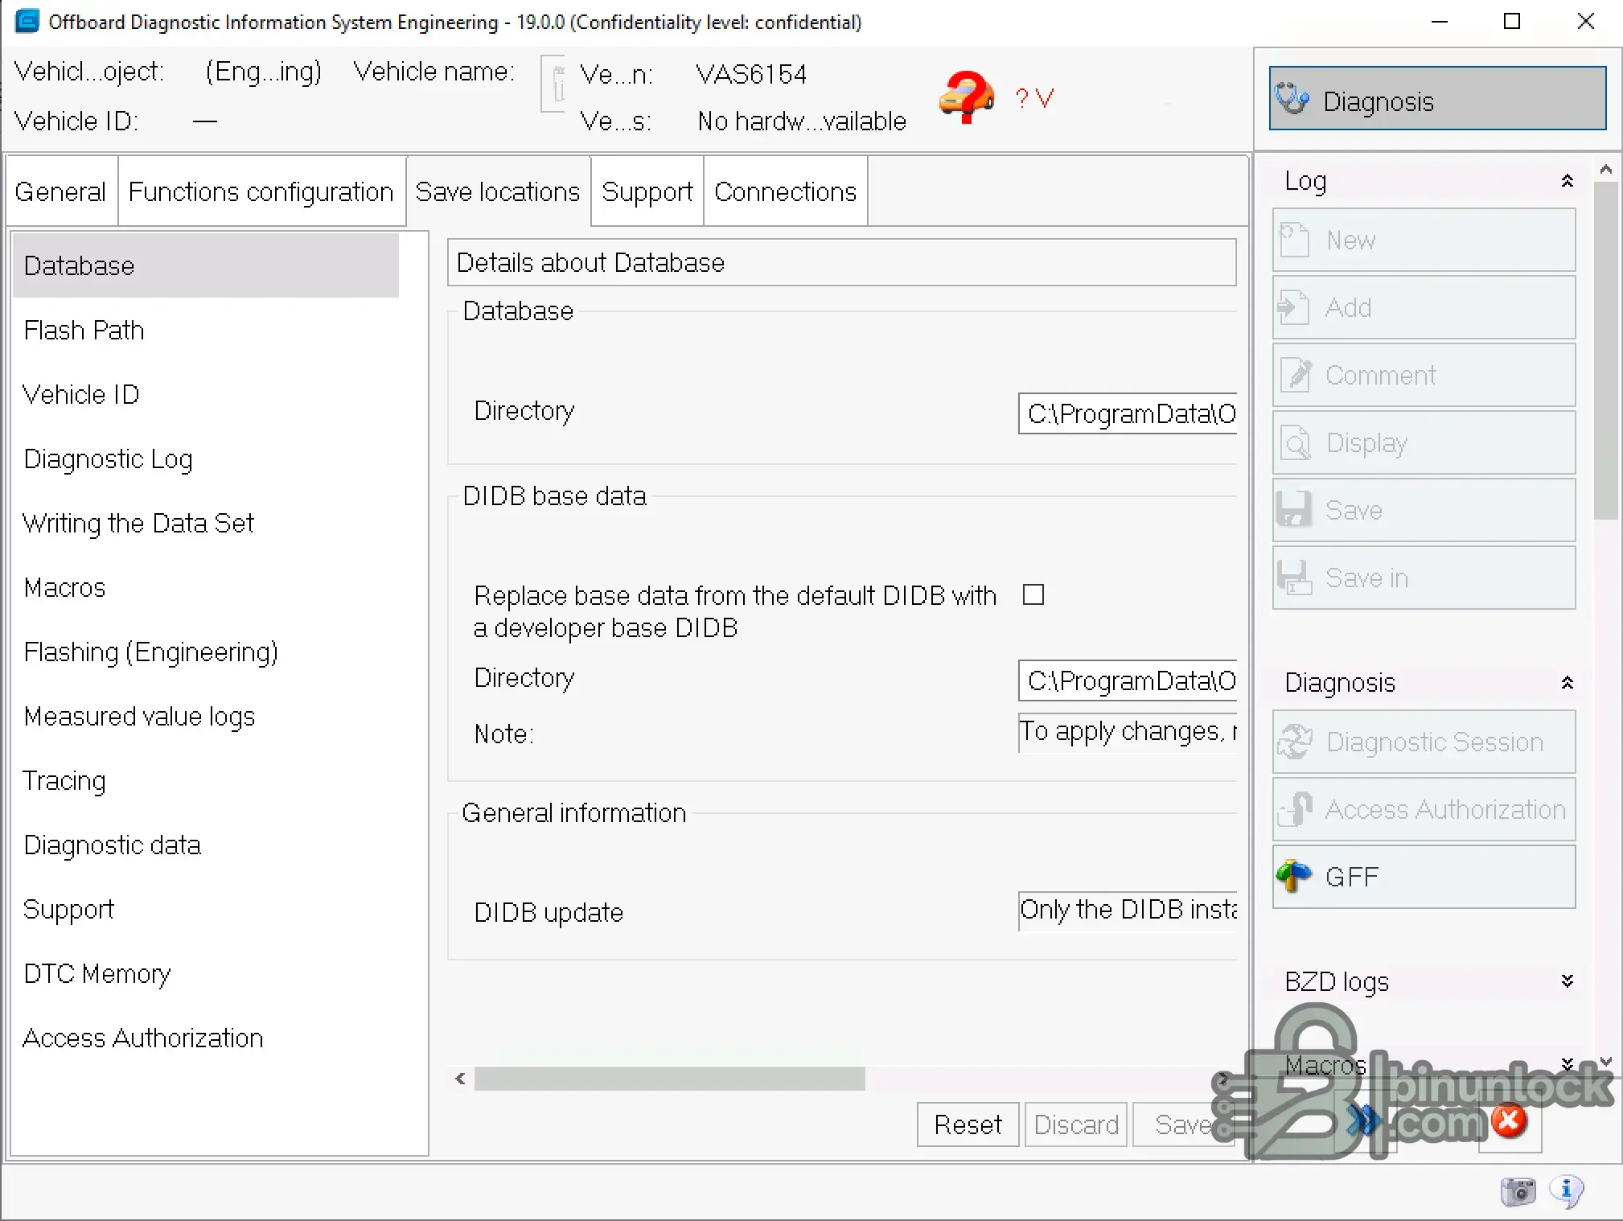Open Measured value logs entry

point(206,716)
